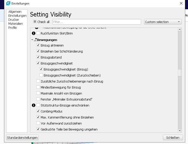Click the Schließen button
188x144 pixels.
coord(173,137)
